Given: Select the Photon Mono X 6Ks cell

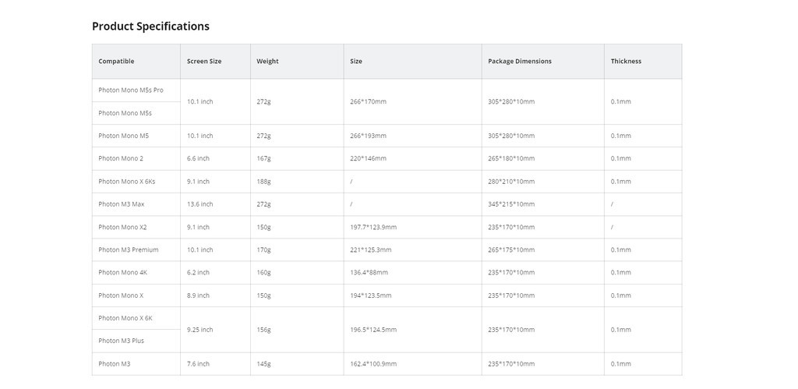Looking at the screenshot, I should point(136,182).
